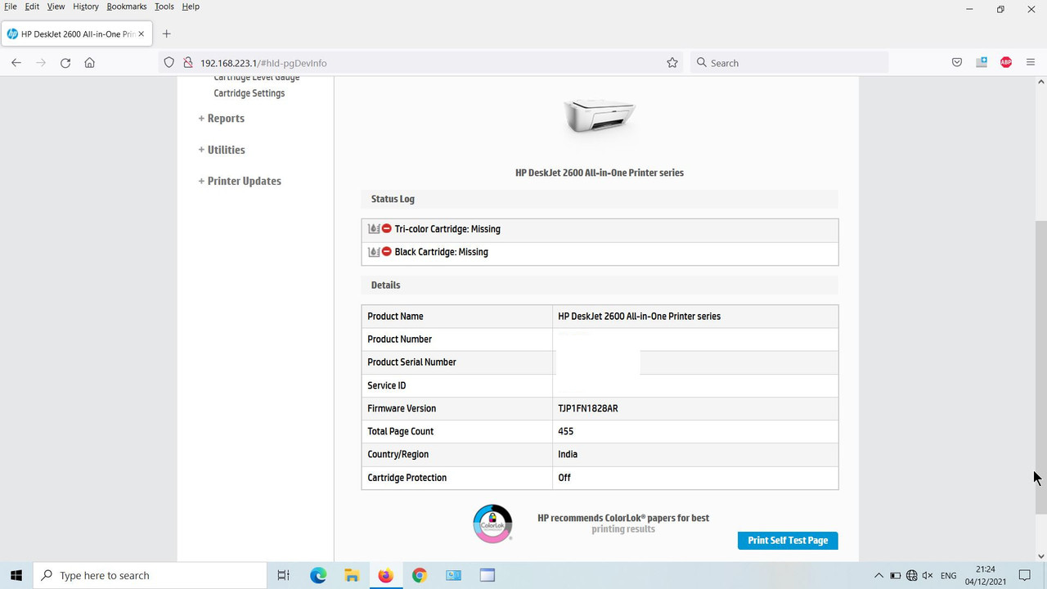Open network settings from the globe icon
The image size is (1047, 589).
pyautogui.click(x=912, y=576)
